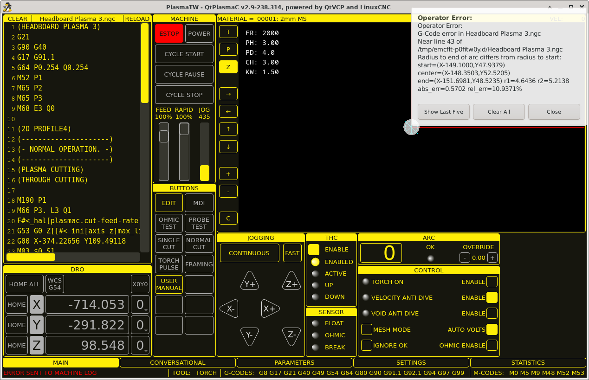Zoom out the preview with minus
The width and height of the screenshot is (589, 380).
point(228,191)
